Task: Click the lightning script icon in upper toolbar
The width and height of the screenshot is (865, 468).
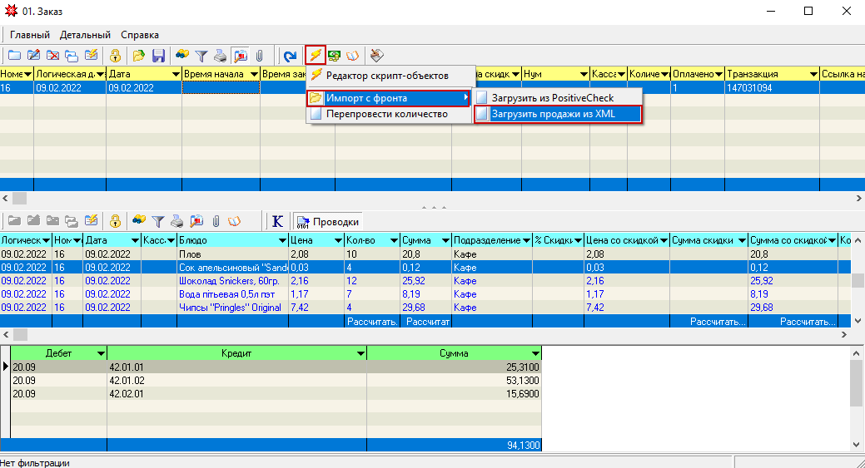Action: pos(315,56)
